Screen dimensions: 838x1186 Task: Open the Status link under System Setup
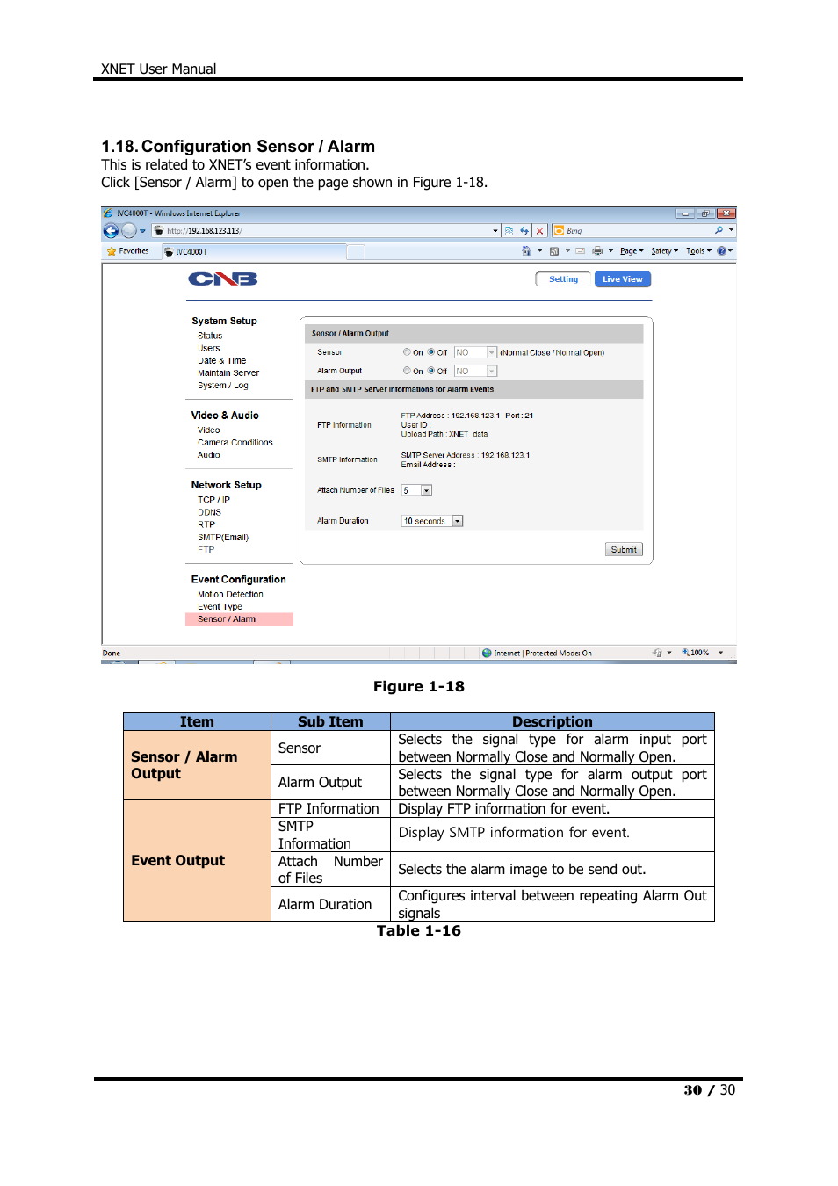[x=210, y=336]
